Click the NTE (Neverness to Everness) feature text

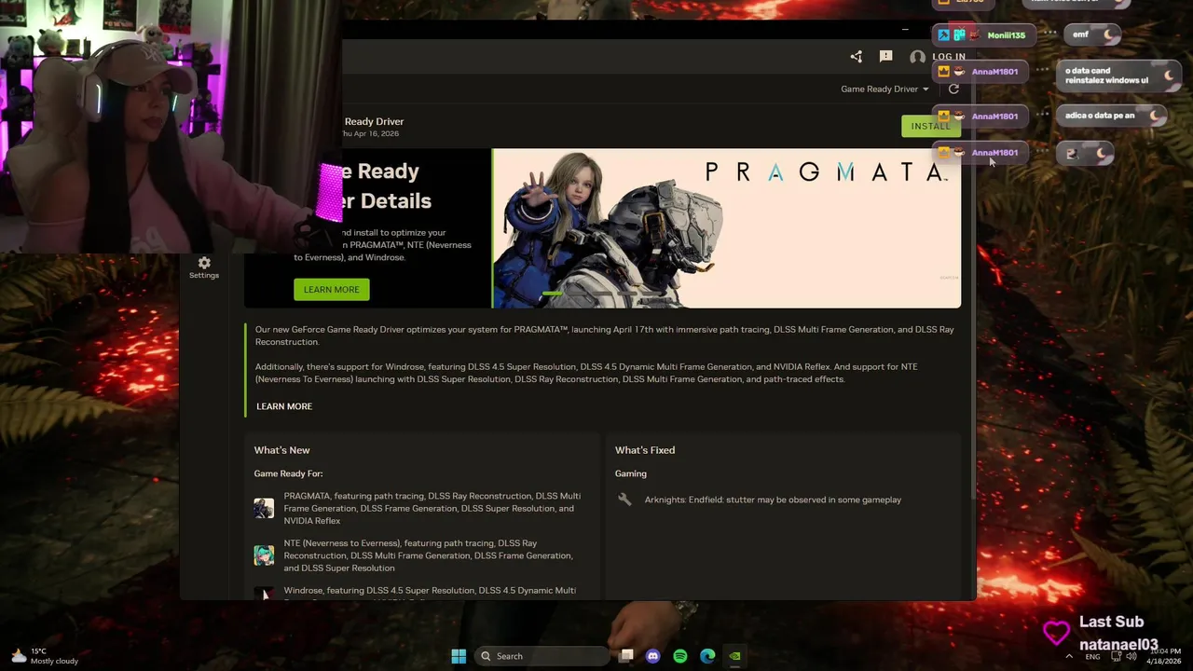coord(428,555)
